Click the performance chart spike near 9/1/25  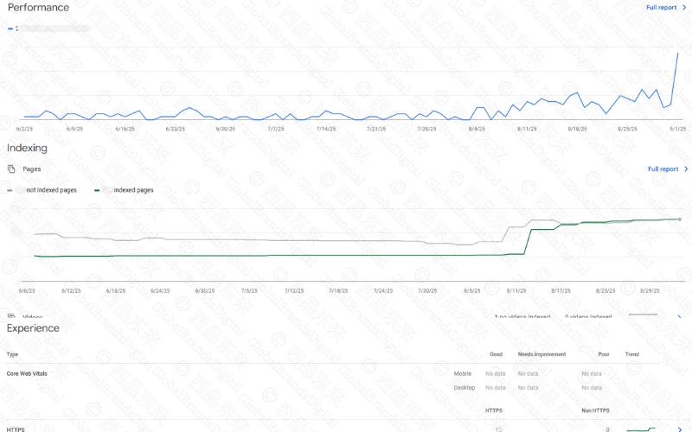pos(677,54)
